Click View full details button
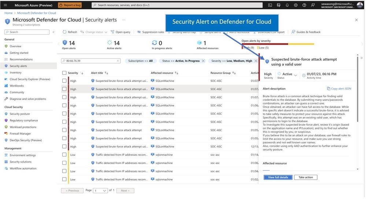The height and width of the screenshot is (199, 366). [x=278, y=177]
